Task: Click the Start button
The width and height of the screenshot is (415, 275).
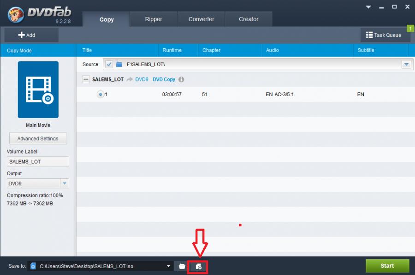Action: (387, 266)
